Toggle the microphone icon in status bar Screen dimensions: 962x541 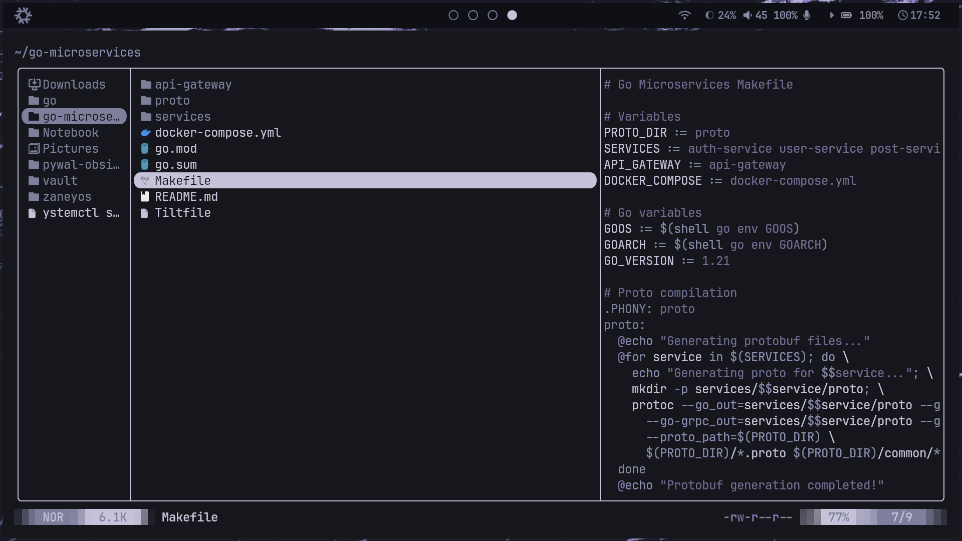click(807, 16)
